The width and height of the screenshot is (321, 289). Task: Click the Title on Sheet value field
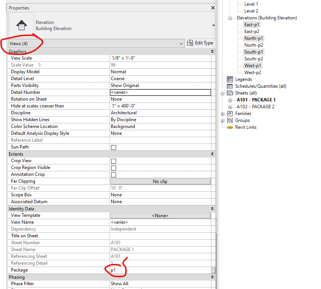click(160, 236)
